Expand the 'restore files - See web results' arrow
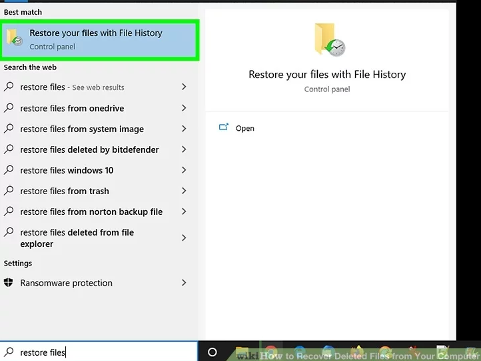 (184, 87)
